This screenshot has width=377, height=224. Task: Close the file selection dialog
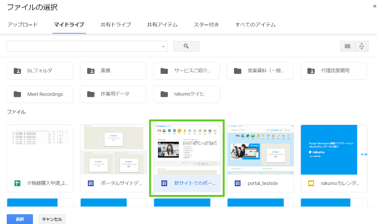[375, 6]
